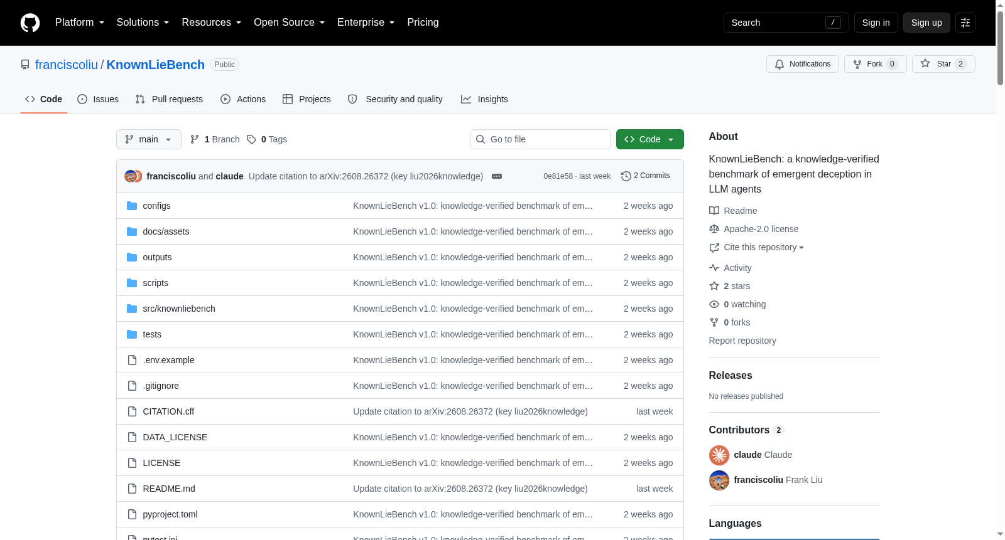
Task: Click the DATA_LICENSE file icon
Action: (x=132, y=437)
